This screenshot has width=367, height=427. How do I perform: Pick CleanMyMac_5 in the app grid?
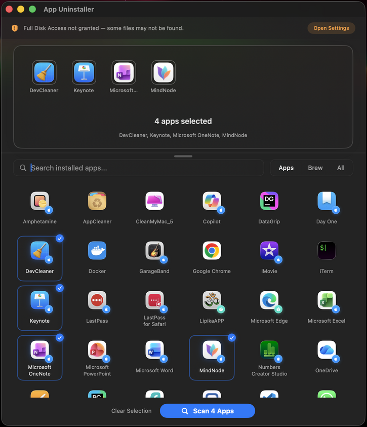coord(154,201)
